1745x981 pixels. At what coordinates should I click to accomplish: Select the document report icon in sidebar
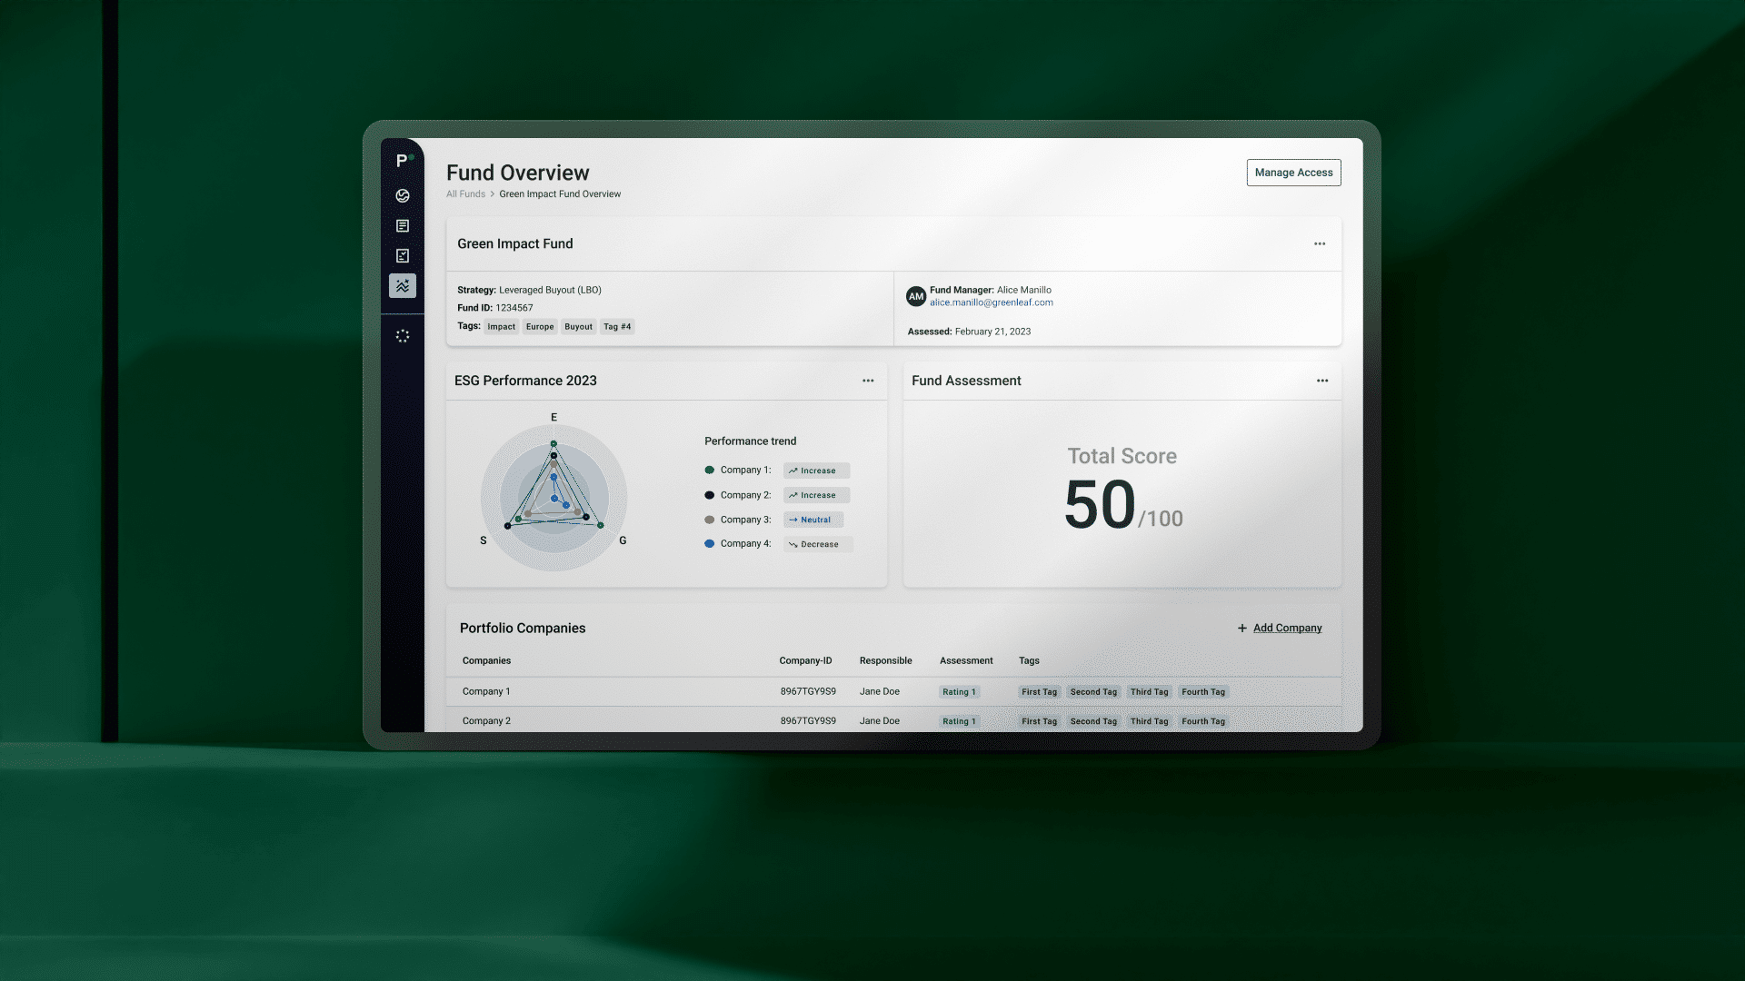coord(403,225)
